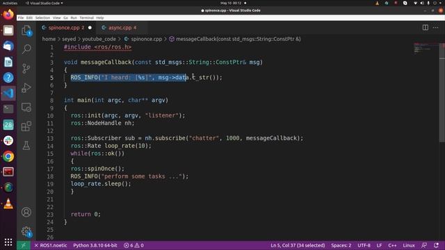Click Ln 5, Col 37 cursor position

pos(298,245)
